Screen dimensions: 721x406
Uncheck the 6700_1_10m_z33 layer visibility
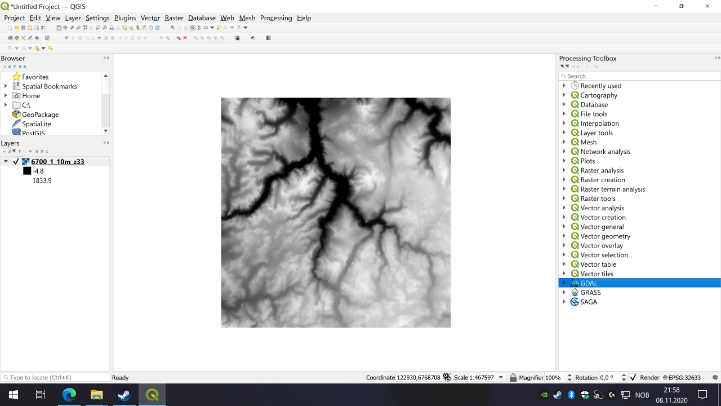pos(16,162)
